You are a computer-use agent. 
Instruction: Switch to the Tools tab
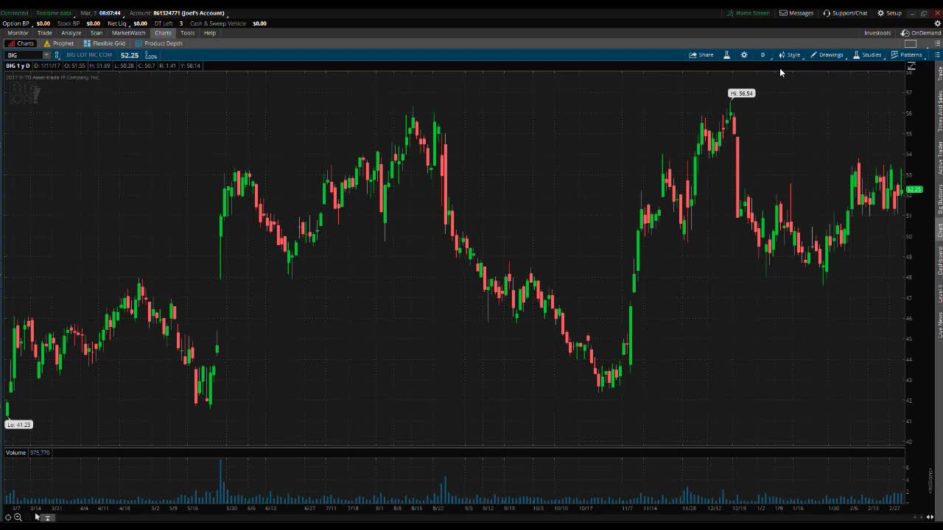tap(188, 33)
